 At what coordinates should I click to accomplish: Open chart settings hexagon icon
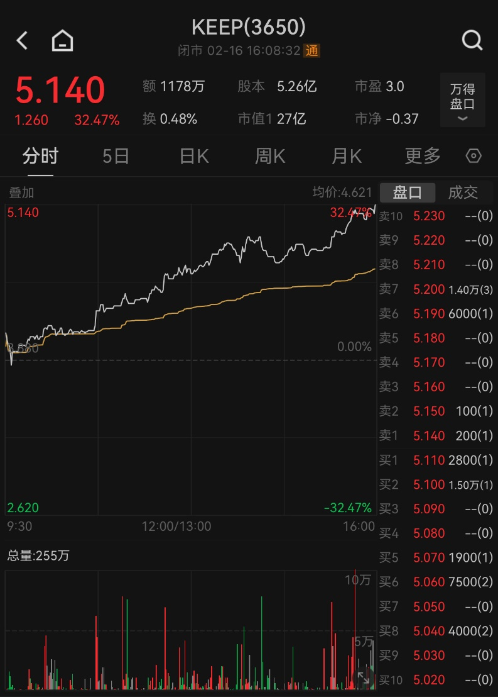click(474, 156)
